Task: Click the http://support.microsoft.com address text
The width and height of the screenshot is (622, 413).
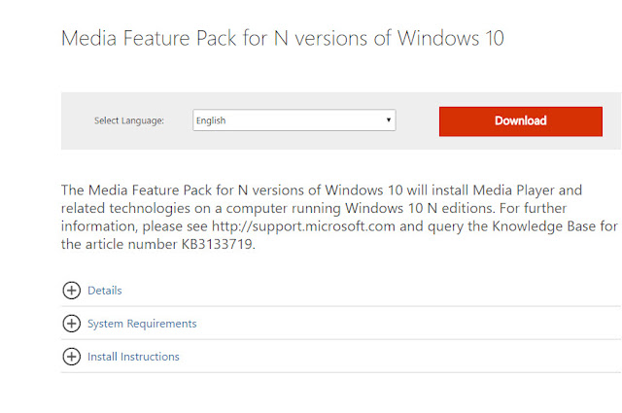Action: coord(303,226)
